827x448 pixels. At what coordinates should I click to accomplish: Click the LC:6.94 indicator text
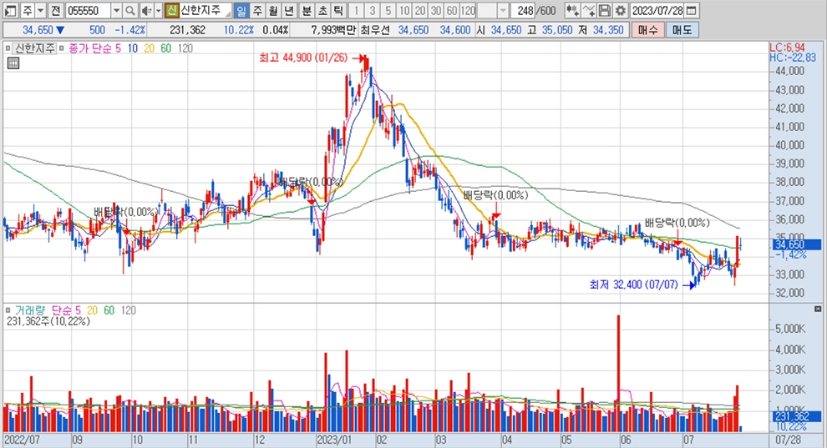pyautogui.click(x=787, y=48)
